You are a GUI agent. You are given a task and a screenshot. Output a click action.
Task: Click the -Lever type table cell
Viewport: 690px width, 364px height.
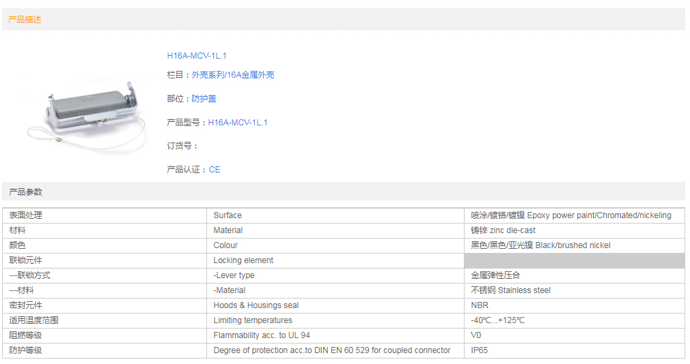pos(234,275)
